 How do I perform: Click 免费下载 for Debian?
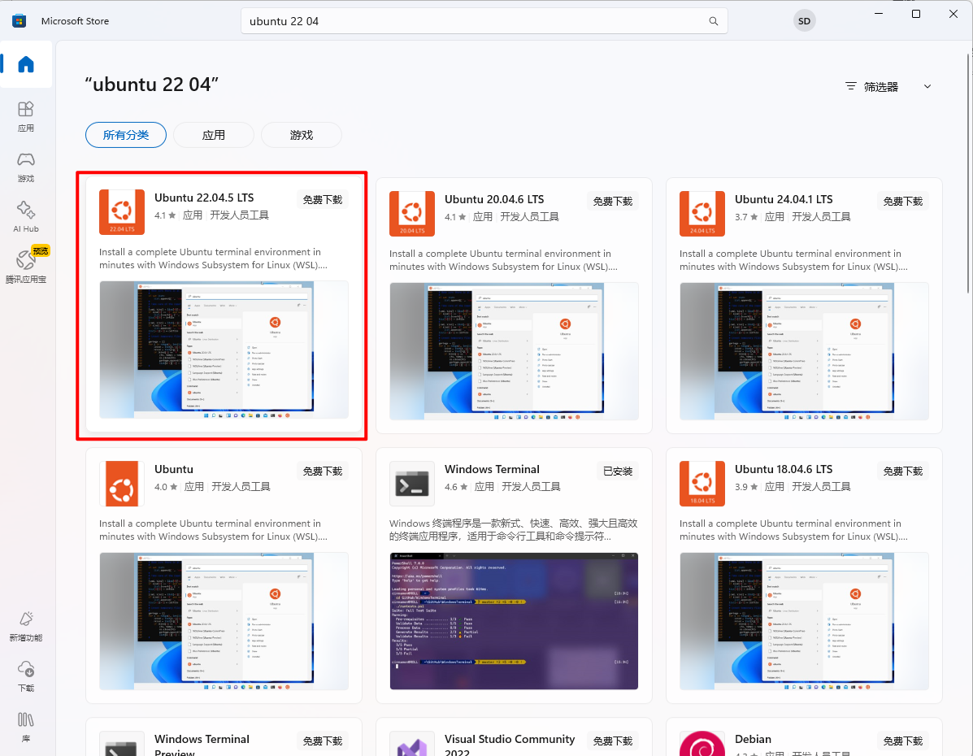903,741
